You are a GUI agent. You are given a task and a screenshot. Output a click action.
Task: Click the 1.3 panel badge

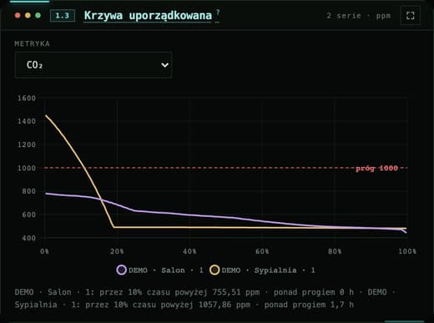click(x=63, y=15)
